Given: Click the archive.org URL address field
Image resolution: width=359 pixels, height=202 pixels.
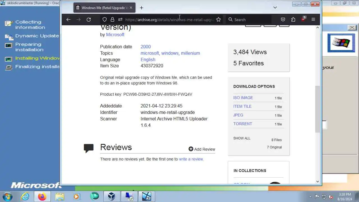Looking at the screenshot, I should tap(169, 20).
